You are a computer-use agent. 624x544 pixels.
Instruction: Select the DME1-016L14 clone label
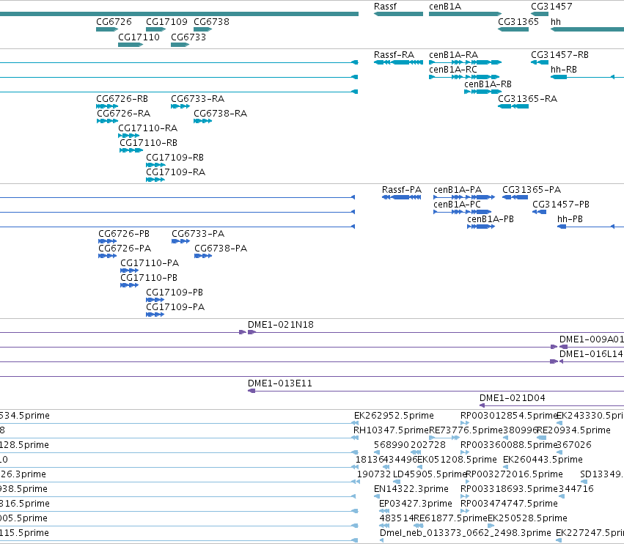tap(591, 354)
